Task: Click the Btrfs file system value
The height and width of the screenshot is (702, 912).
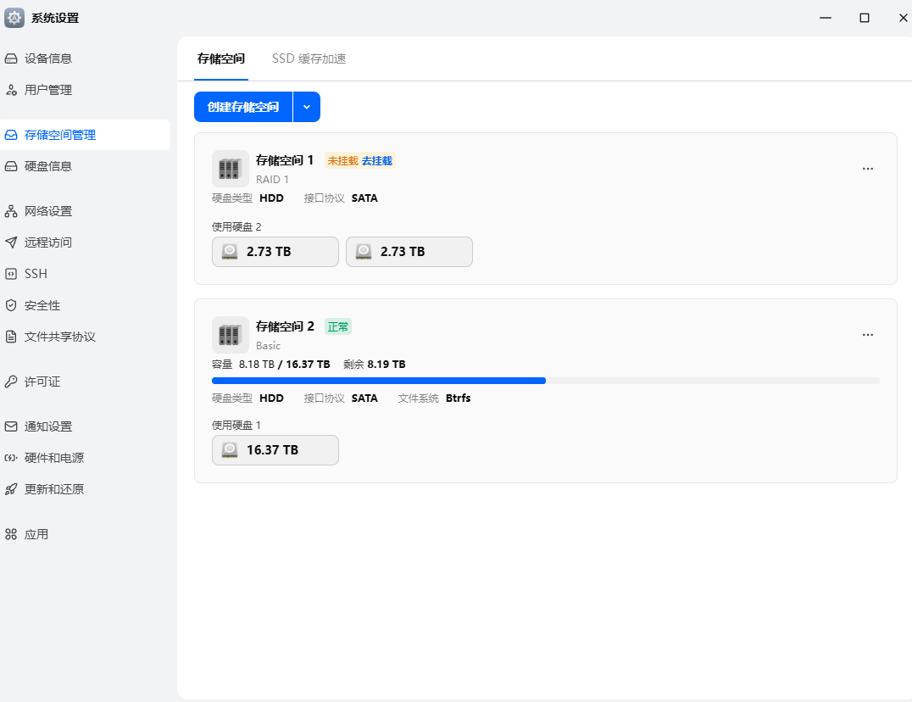Action: tap(459, 398)
